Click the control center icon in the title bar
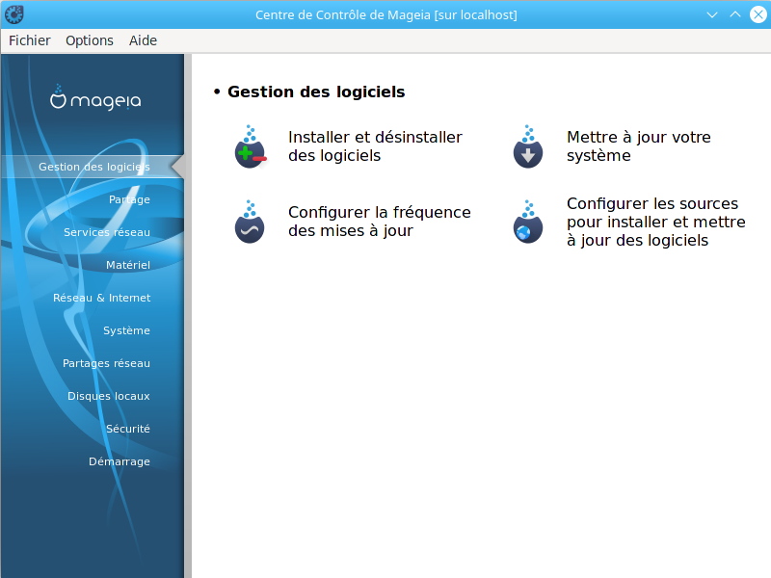 point(14,14)
